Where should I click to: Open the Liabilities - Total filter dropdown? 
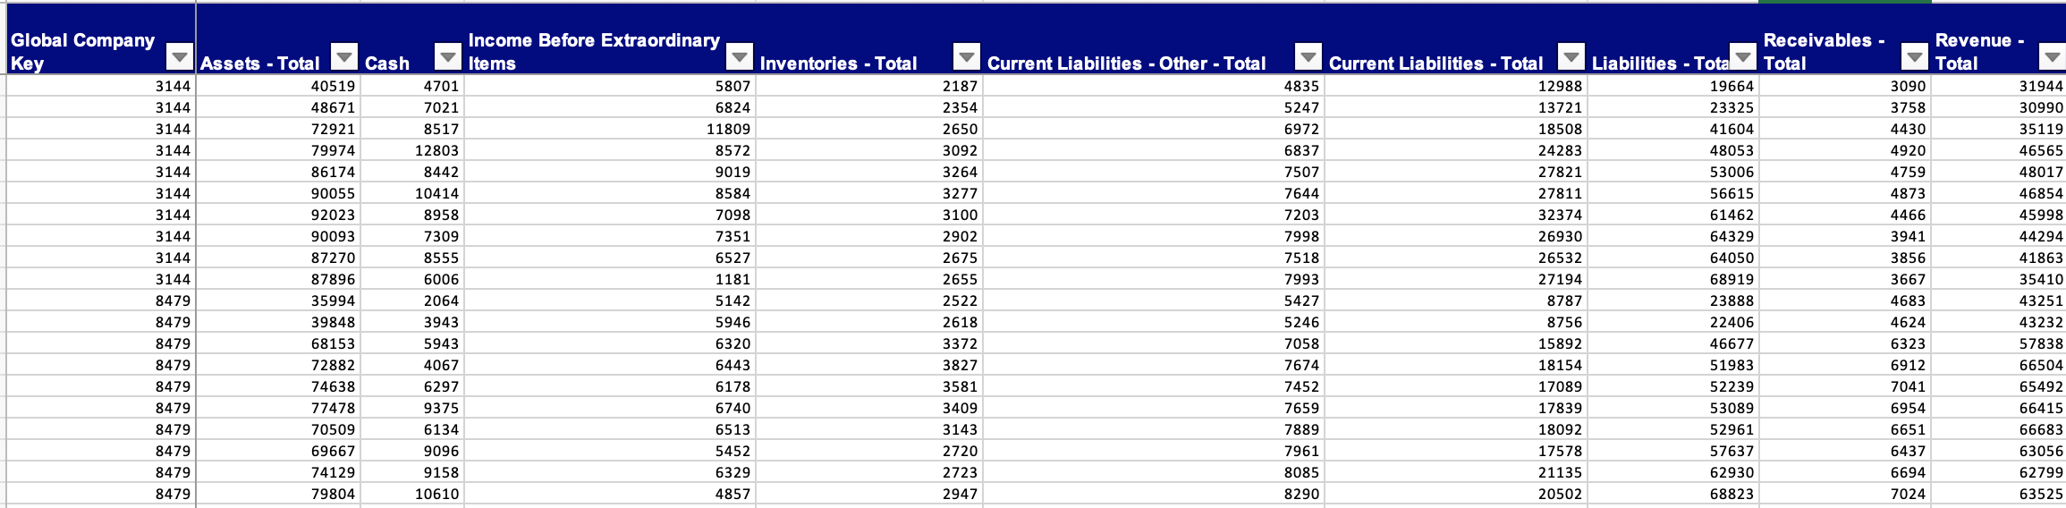click(x=1742, y=57)
